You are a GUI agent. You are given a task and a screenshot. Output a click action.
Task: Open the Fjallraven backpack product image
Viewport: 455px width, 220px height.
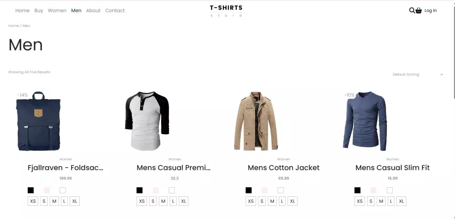coord(38,121)
